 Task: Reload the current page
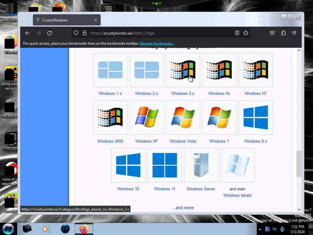(x=50, y=33)
